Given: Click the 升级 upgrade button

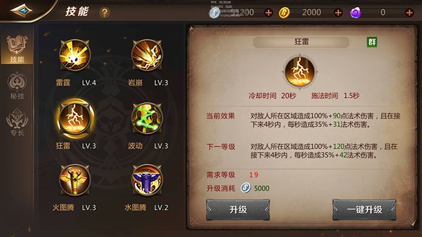Looking at the screenshot, I should 238,209.
